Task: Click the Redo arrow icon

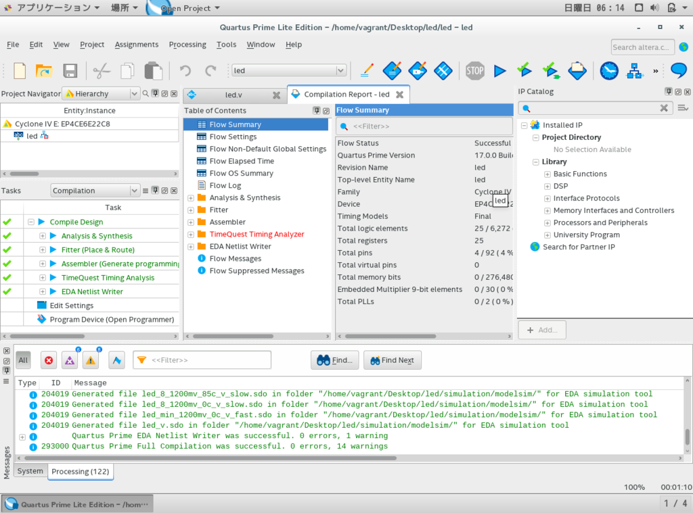Action: [211, 71]
